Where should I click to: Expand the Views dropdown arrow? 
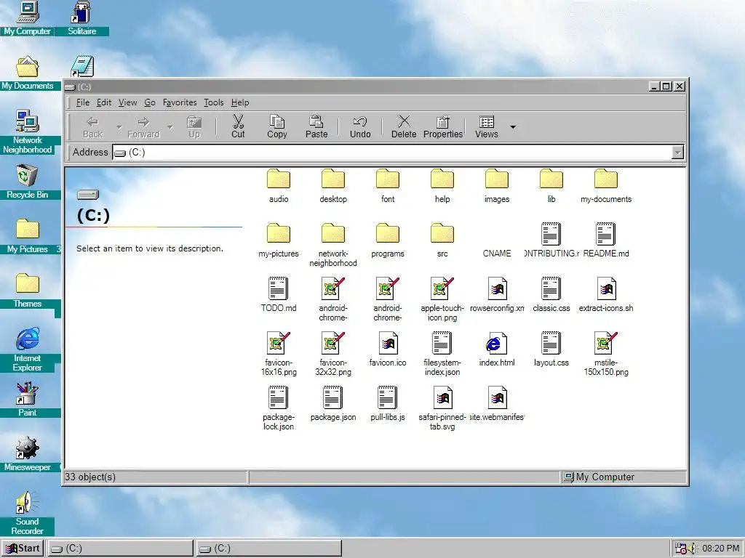[x=513, y=126]
